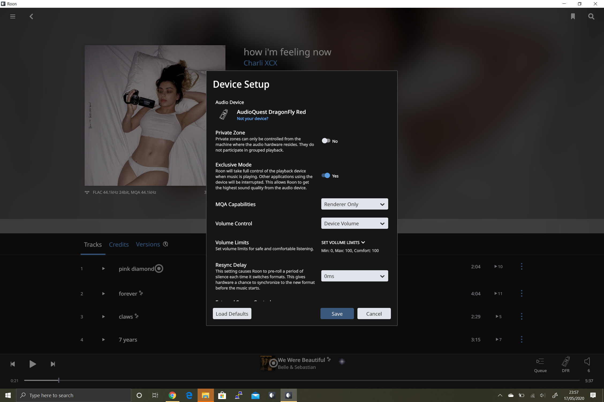This screenshot has height=402, width=604.
Task: Open the bookmarks icon
Action: (x=573, y=17)
